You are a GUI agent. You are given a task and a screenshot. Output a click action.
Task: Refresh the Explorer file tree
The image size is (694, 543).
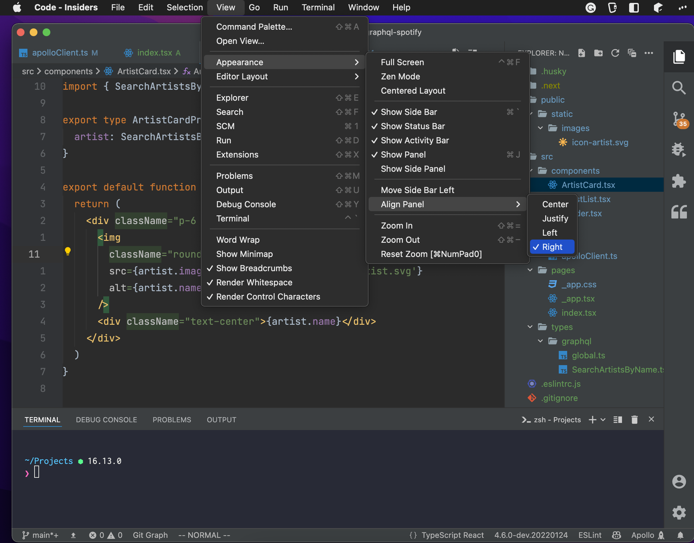(616, 53)
